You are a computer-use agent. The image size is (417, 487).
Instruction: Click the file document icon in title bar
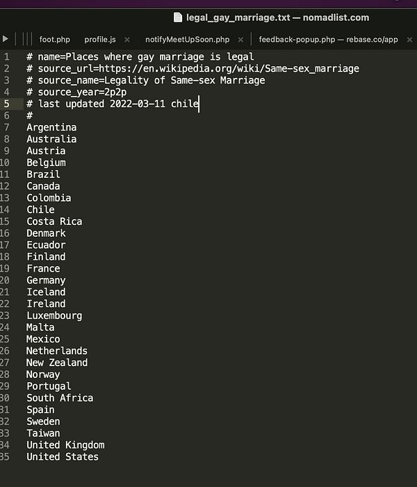tap(178, 17)
